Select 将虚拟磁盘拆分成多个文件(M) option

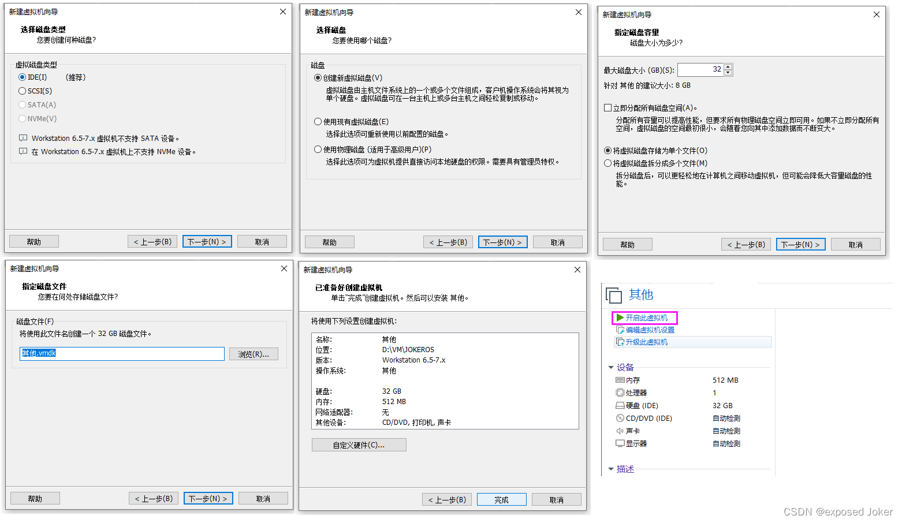(607, 163)
